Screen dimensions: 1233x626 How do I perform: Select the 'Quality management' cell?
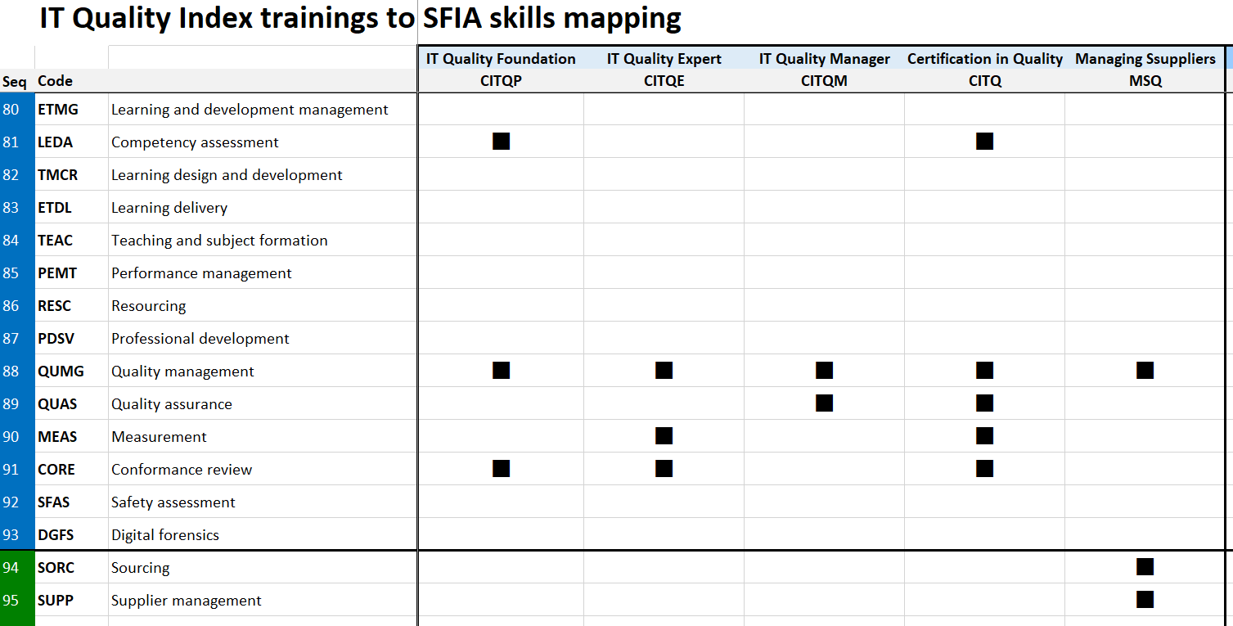(263, 372)
